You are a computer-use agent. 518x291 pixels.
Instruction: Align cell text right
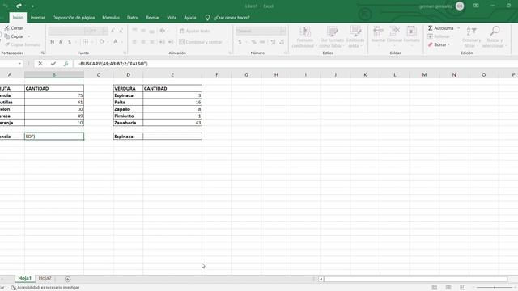(x=151, y=42)
